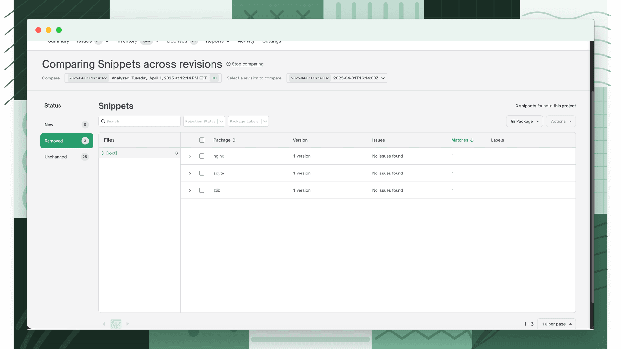Click the Package grouping list icon
Image resolution: width=621 pixels, height=349 pixels.
click(x=513, y=121)
